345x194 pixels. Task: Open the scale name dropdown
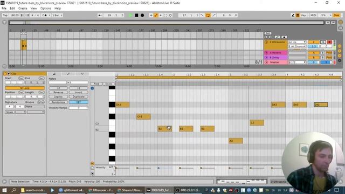(36, 112)
